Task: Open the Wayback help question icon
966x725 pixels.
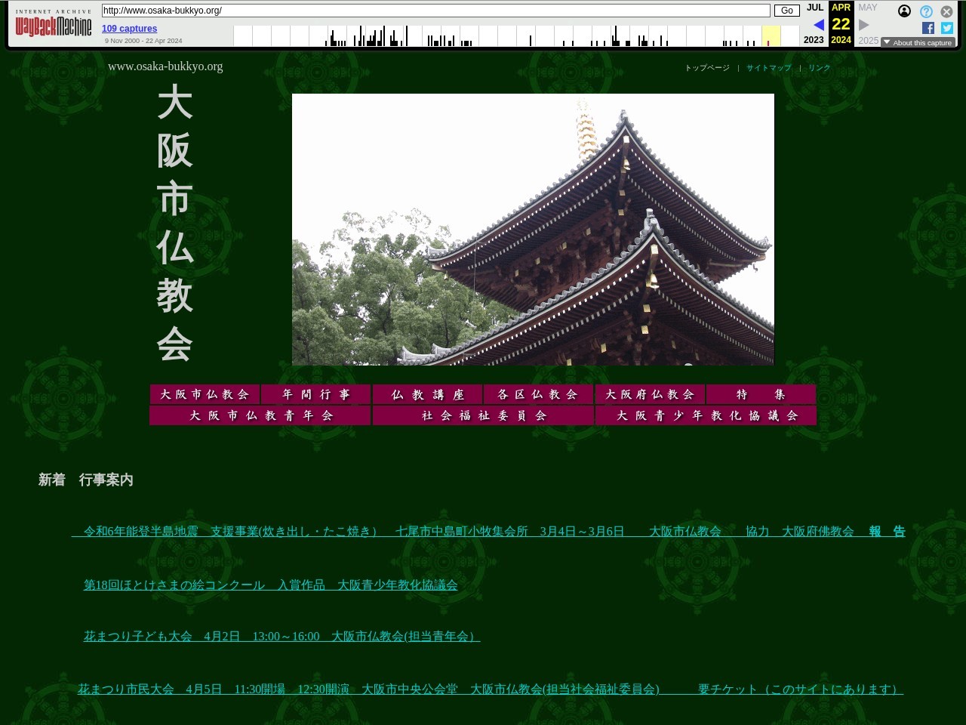Action: 926,11
